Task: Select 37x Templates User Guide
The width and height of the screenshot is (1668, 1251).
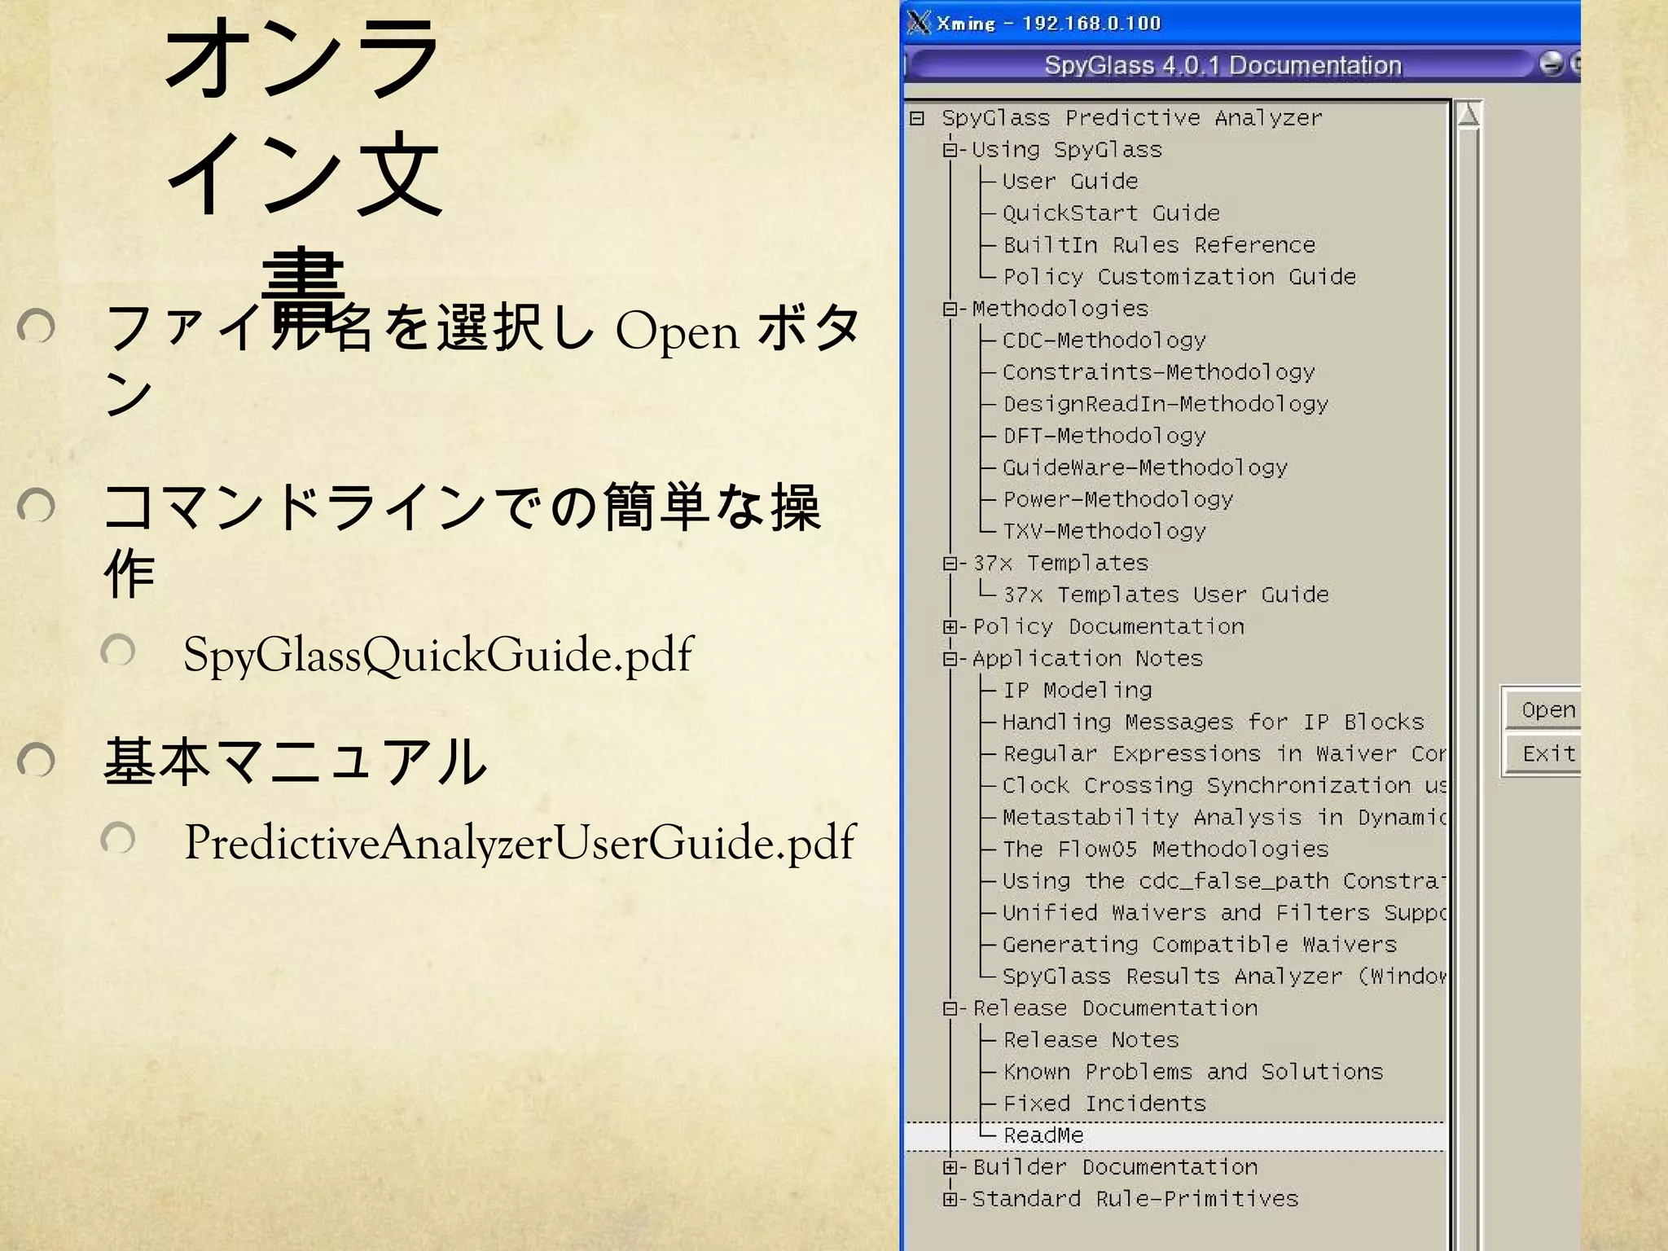Action: click(x=1165, y=595)
